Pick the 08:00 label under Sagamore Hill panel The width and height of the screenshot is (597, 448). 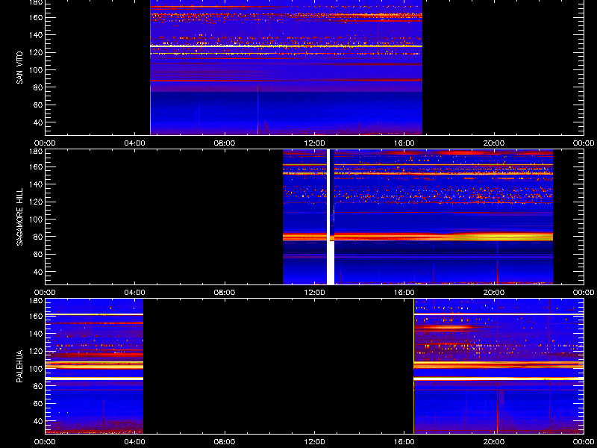click(225, 293)
